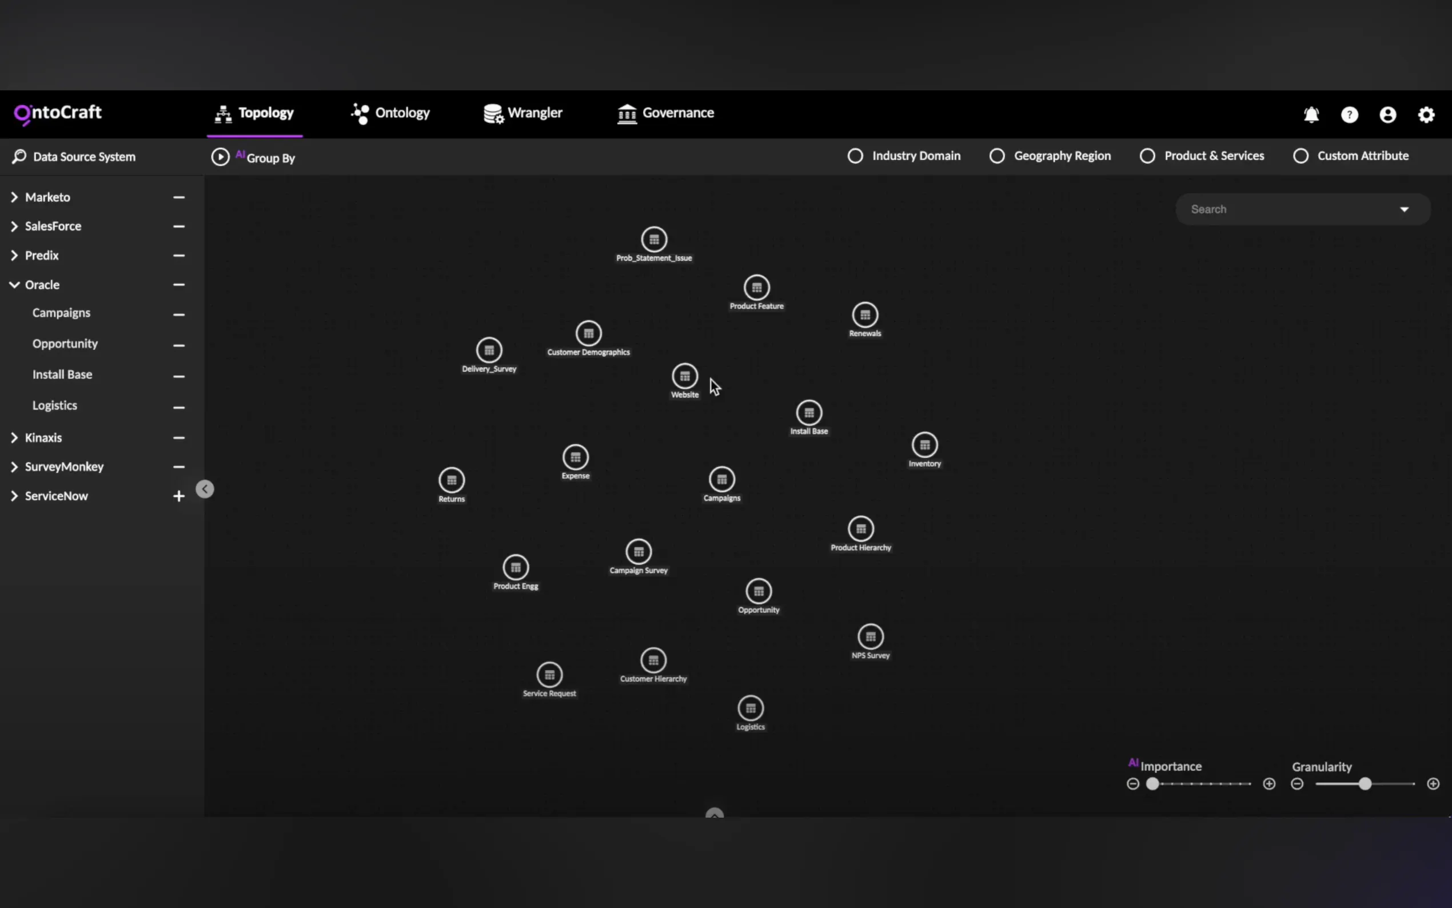Click Install Base under Oracle

point(62,375)
